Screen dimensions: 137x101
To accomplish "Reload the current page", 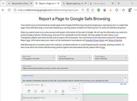I will pos(9,10).
